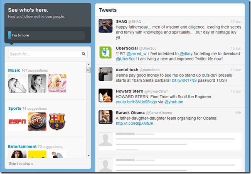This screenshot has height=174, width=251.
Task: Follow the @jarred_w mention link
Action: 137,54
